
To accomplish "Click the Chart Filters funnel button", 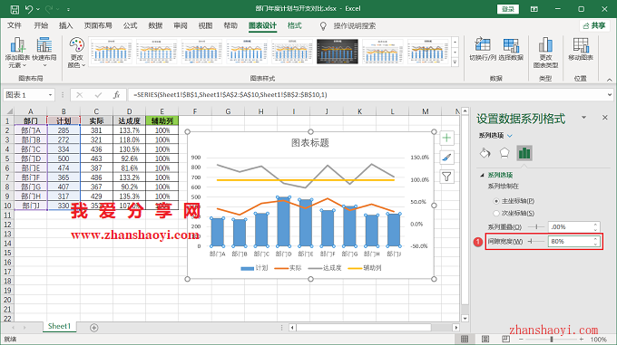I will coord(446,177).
